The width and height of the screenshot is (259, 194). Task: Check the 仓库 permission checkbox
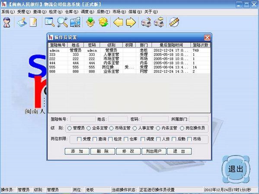click(x=126, y=139)
